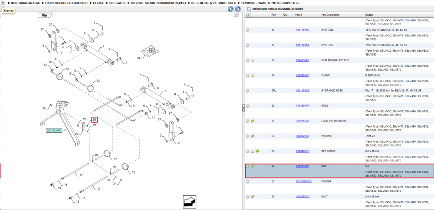
Task: Click the gray square button at the diagram's top-right corner
Action: [x=237, y=15]
